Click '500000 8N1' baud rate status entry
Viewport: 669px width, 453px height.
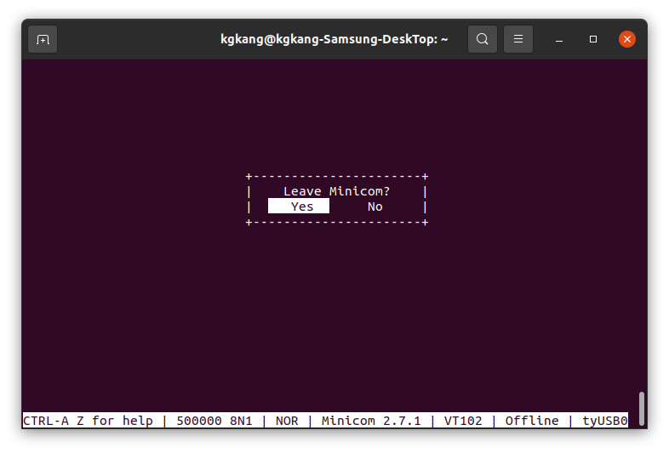point(214,421)
